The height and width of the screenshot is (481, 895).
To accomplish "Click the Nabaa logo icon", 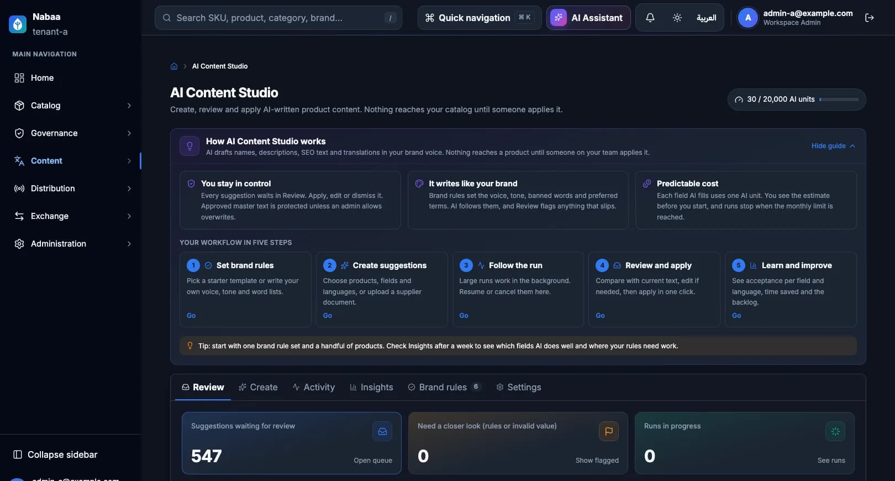I will click(x=18, y=24).
